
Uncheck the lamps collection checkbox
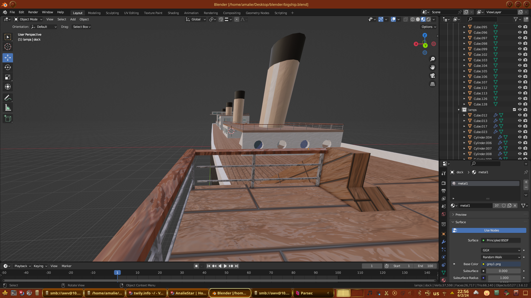click(514, 110)
